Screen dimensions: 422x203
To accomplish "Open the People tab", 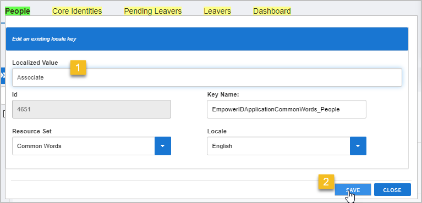I will 18,11.
